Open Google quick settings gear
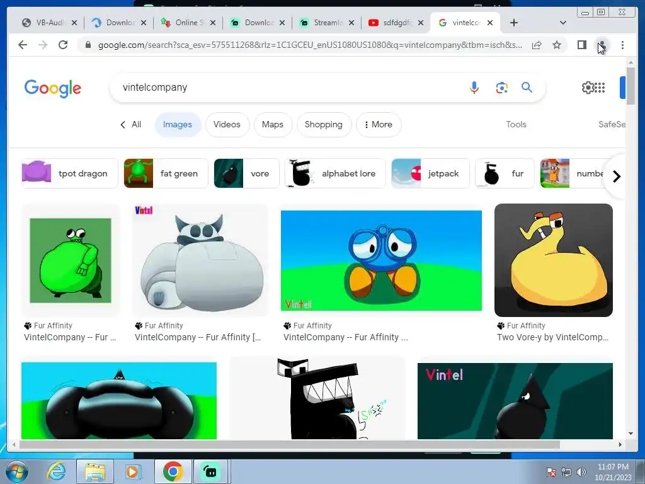Image resolution: width=645 pixels, height=484 pixels. pos(588,87)
